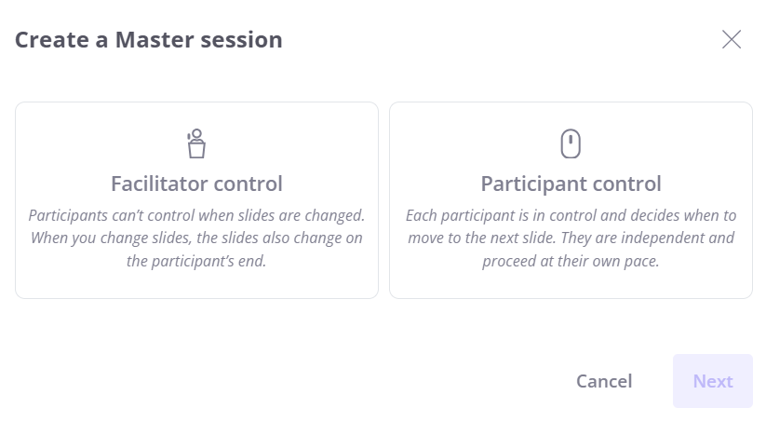Click the presenter podium icon
Viewport: 766px width, 422px height.
(x=196, y=143)
